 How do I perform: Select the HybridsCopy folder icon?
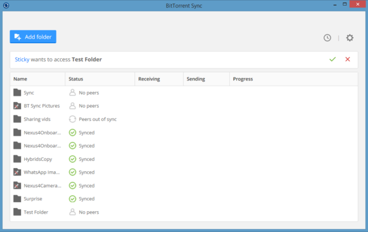point(17,159)
